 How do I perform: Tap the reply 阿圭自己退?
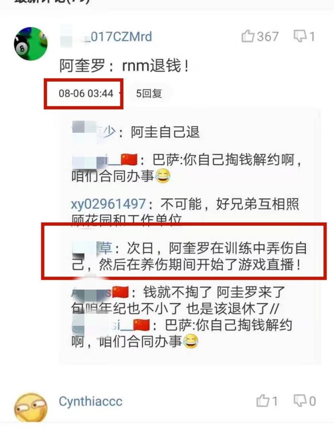tap(165, 133)
